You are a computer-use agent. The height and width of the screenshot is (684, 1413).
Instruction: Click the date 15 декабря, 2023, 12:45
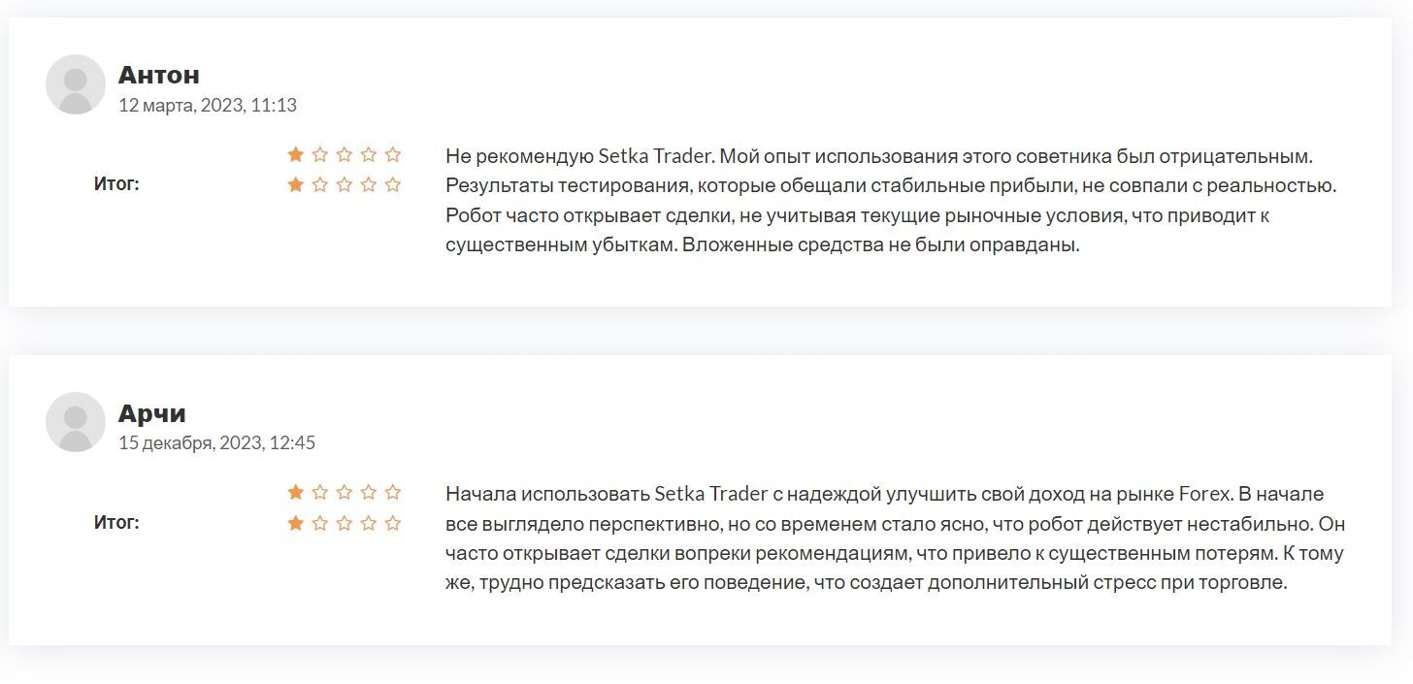(x=216, y=442)
